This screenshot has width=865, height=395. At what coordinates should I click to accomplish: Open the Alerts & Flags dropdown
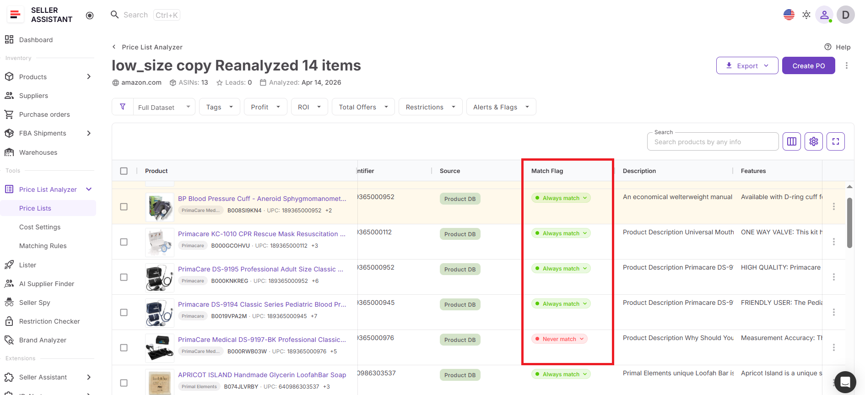501,107
